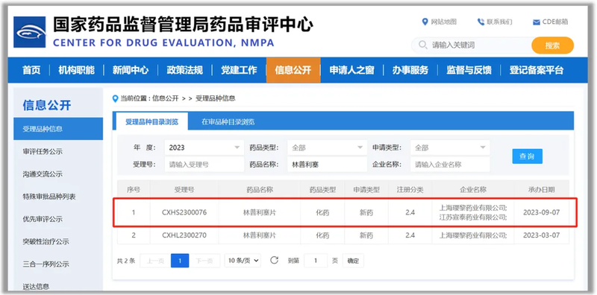
Task: Click the site map pin icon
Action: (425, 22)
